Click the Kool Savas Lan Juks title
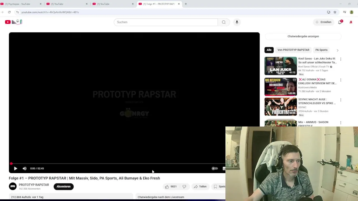This screenshot has height=201, width=358. 317,61
